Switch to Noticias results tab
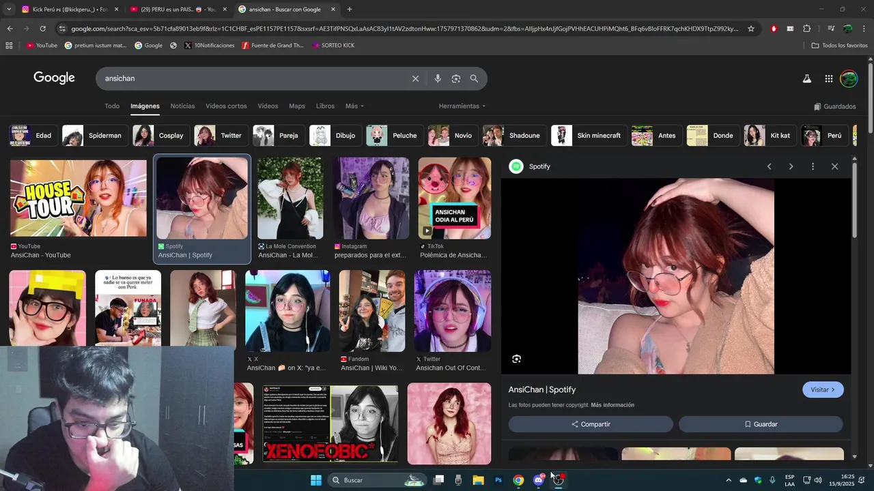Viewport: 874px width, 491px height. tap(182, 106)
